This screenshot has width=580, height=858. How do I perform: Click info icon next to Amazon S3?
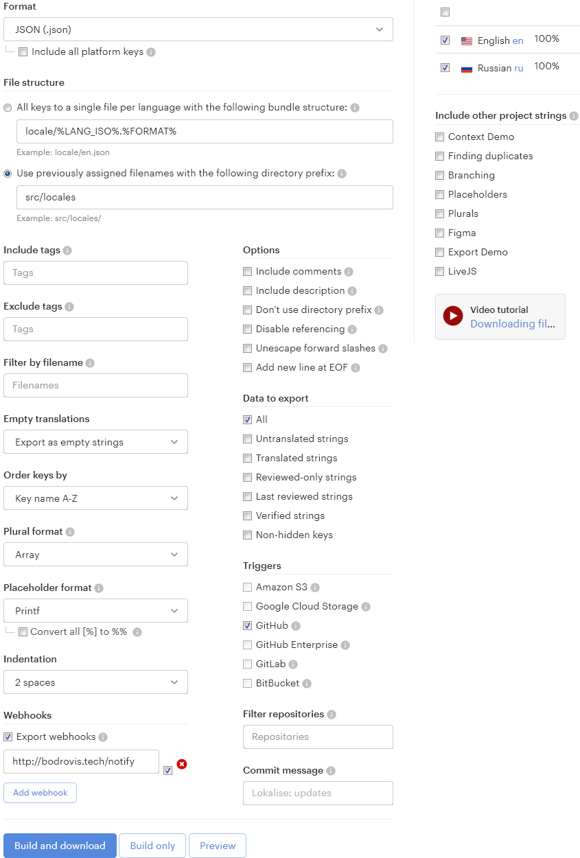coord(315,588)
